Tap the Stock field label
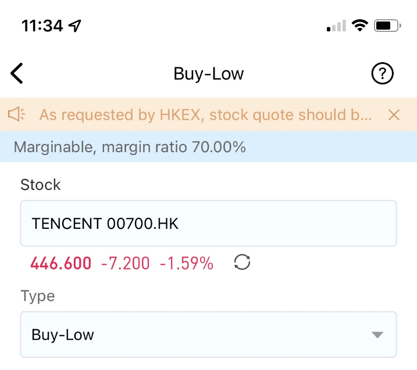The height and width of the screenshot is (370, 417). click(x=41, y=185)
